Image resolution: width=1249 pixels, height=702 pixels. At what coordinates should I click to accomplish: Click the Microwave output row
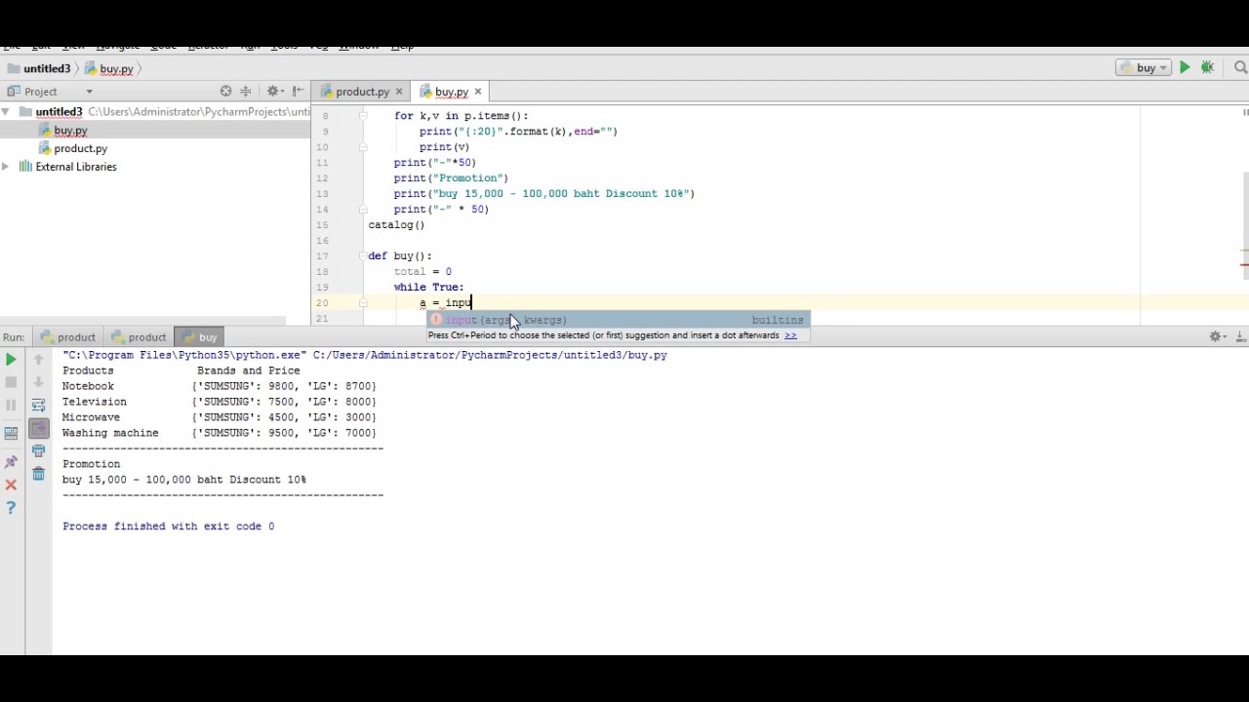(220, 417)
